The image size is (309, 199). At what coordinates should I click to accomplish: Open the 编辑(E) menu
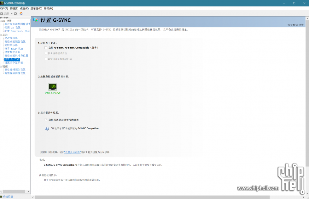point(14,8)
